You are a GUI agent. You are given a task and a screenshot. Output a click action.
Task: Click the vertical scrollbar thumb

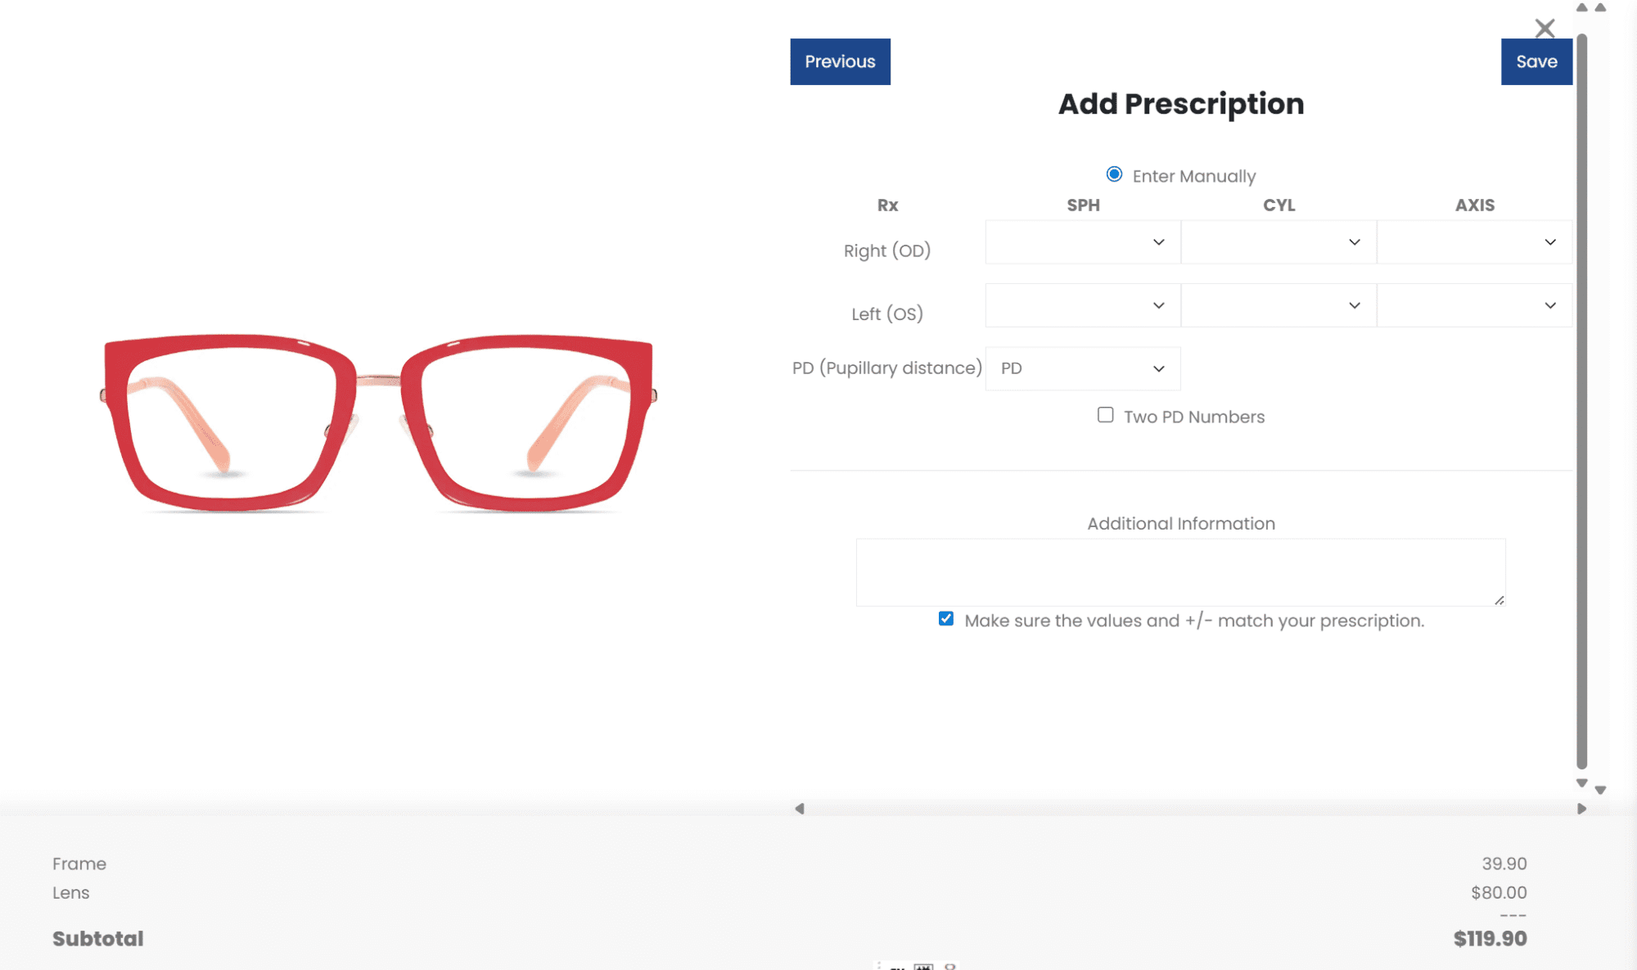tap(1581, 401)
